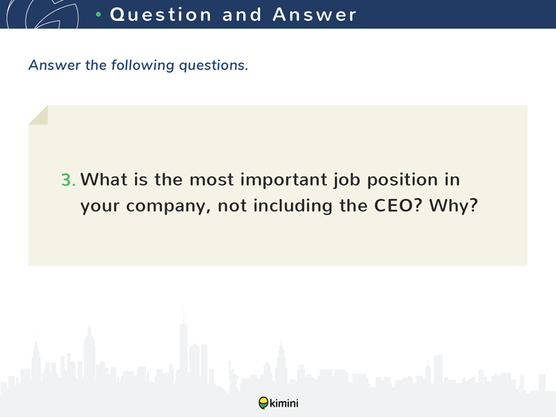Click the word "What" starting the question
The width and height of the screenshot is (556, 417).
104,179
